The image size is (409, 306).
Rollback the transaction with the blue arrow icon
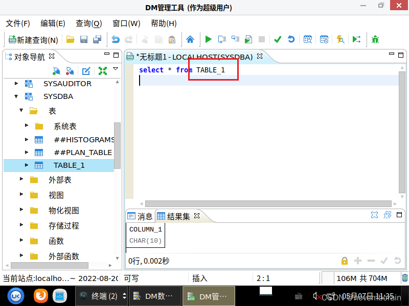coord(290,39)
